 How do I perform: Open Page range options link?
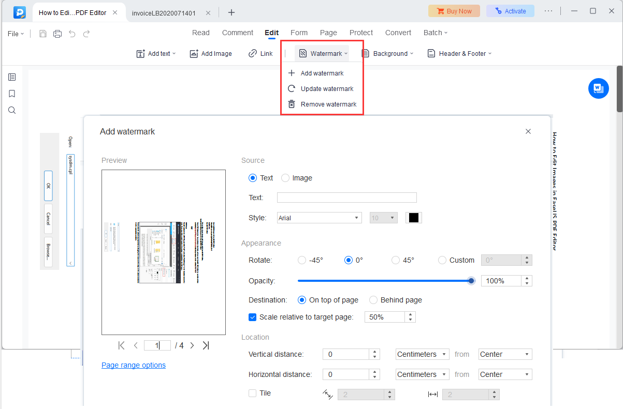point(134,365)
